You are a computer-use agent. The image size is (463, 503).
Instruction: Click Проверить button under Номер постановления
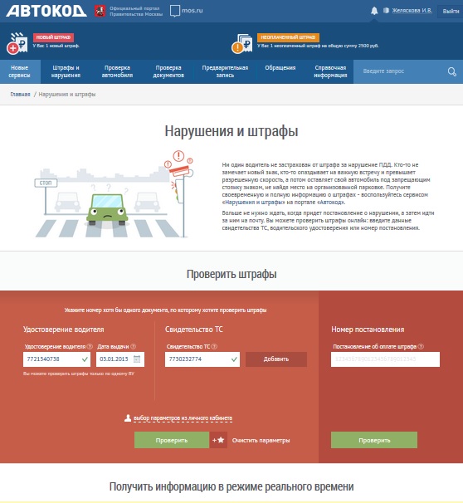coord(374,440)
